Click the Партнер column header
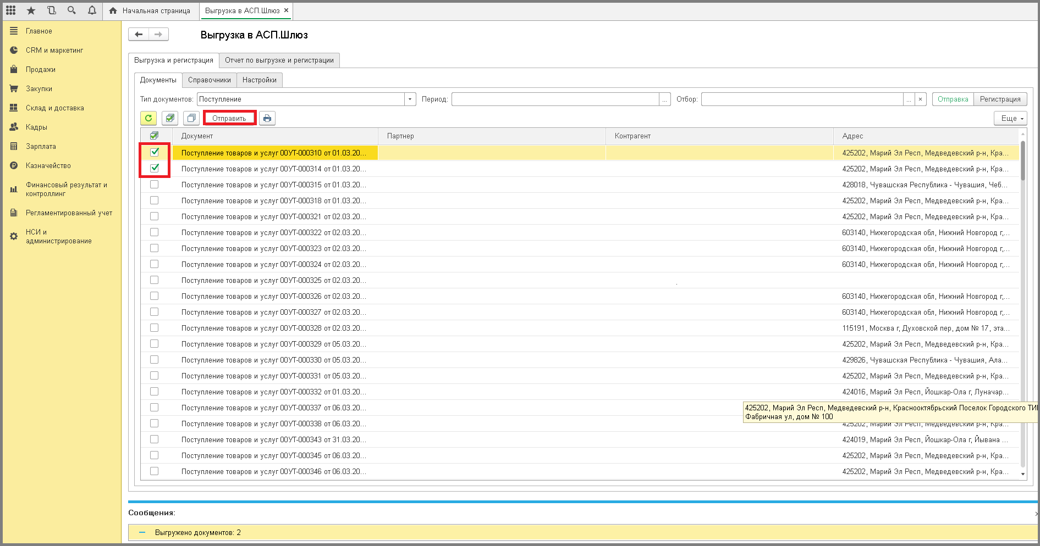The image size is (1040, 546). click(x=492, y=136)
